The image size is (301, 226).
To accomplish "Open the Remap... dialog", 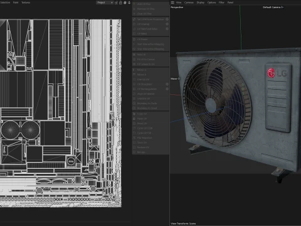I will 150,152.
